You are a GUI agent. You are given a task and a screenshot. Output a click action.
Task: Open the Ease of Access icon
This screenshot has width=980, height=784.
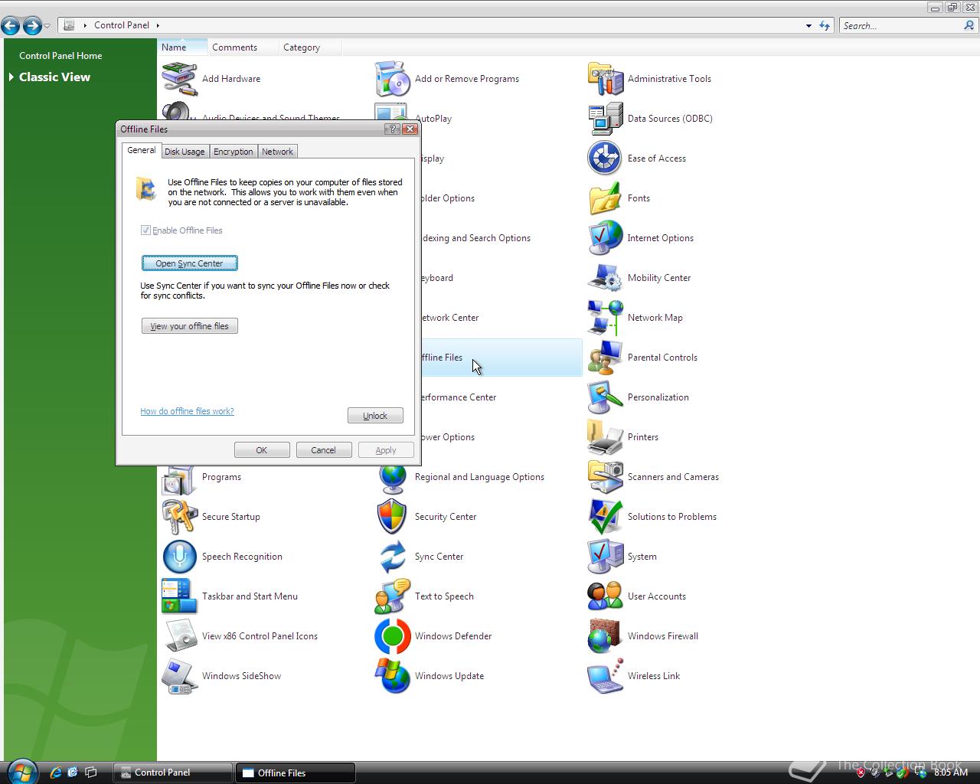point(605,158)
